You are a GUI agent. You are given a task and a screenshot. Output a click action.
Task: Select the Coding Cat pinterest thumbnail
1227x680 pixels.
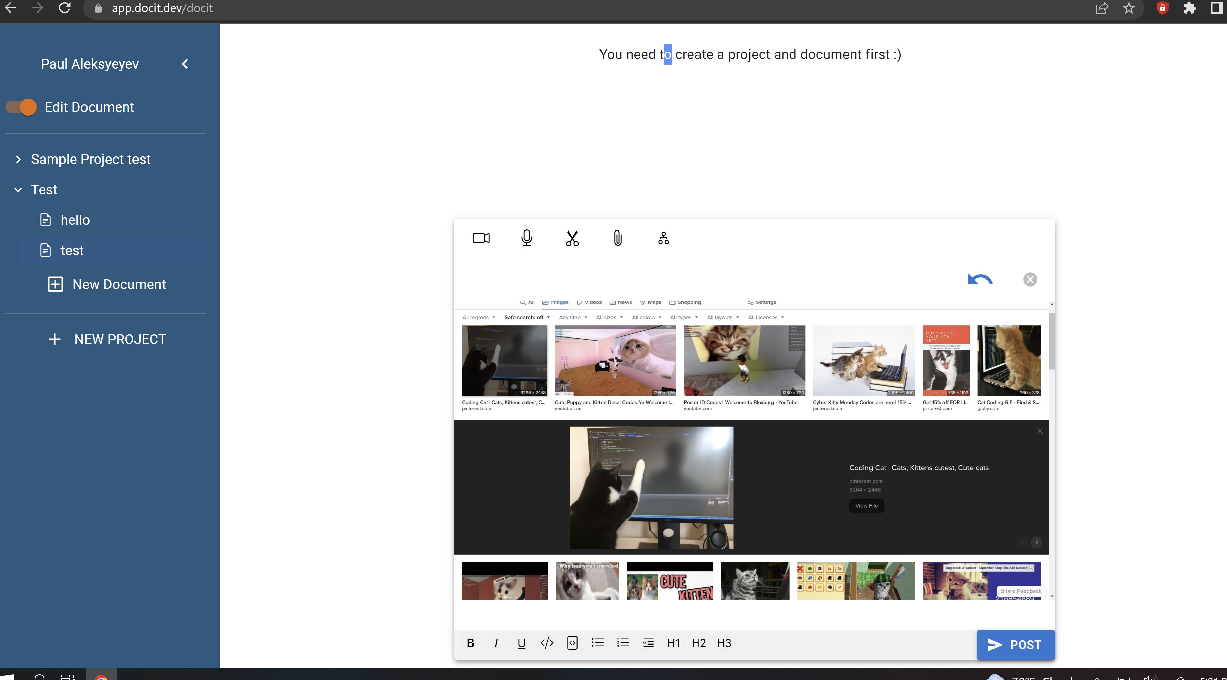tap(505, 361)
